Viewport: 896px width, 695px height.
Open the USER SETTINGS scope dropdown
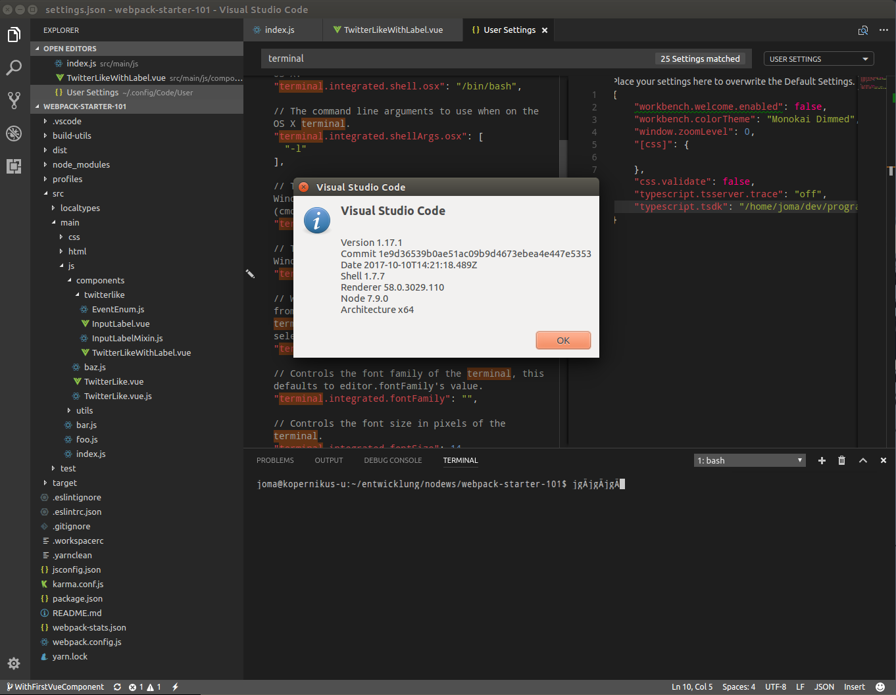click(818, 59)
